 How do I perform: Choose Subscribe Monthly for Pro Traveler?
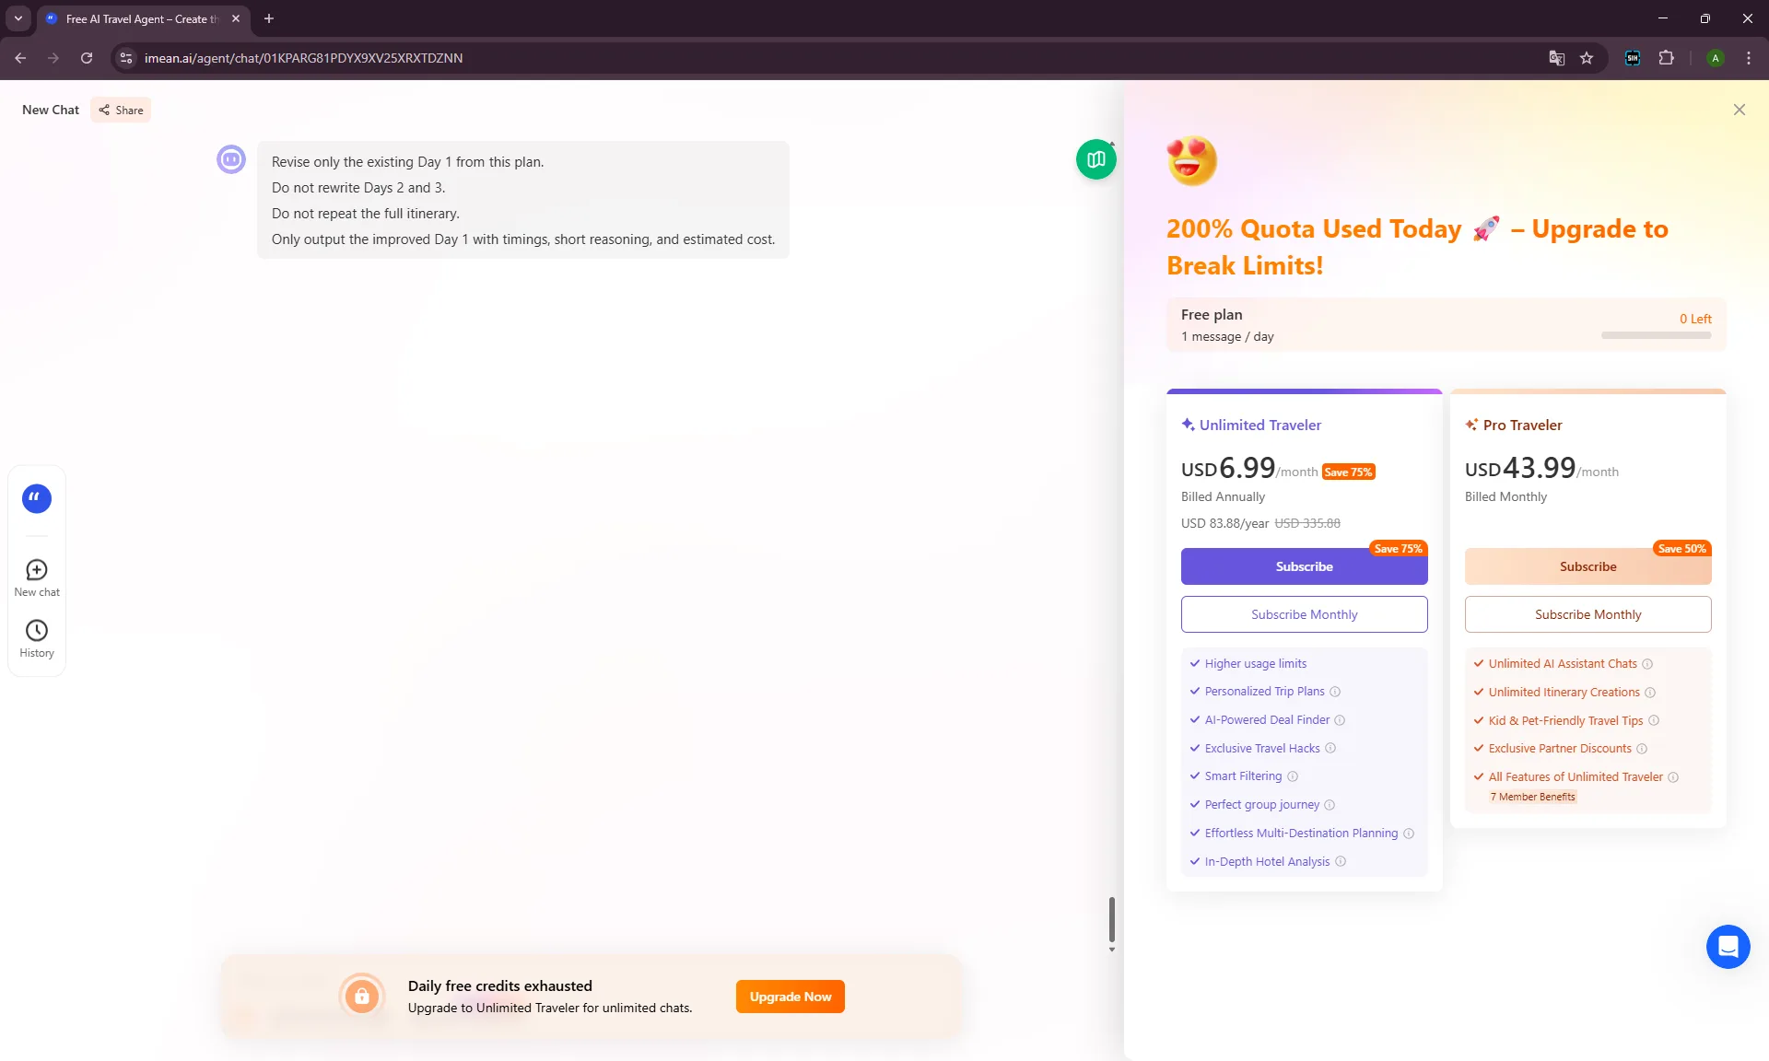pos(1587,614)
